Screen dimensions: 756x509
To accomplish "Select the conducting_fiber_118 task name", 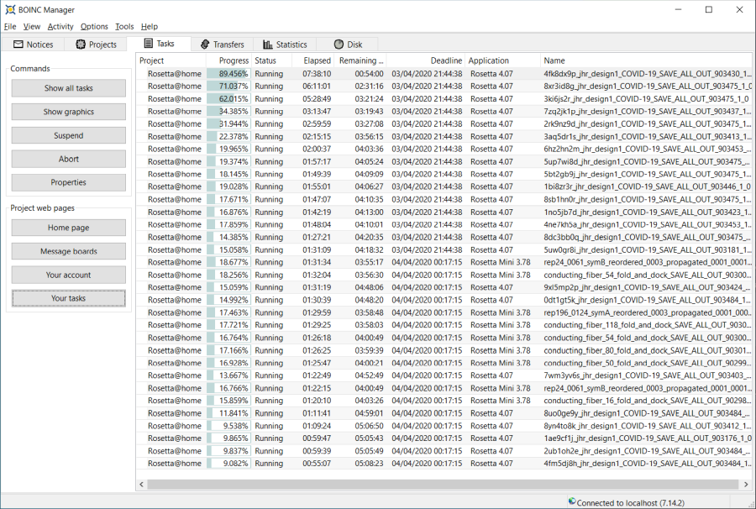I will click(647, 325).
